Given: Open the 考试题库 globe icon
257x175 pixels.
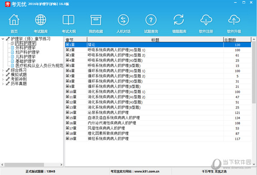Looking at the screenshot, I should (41, 20).
